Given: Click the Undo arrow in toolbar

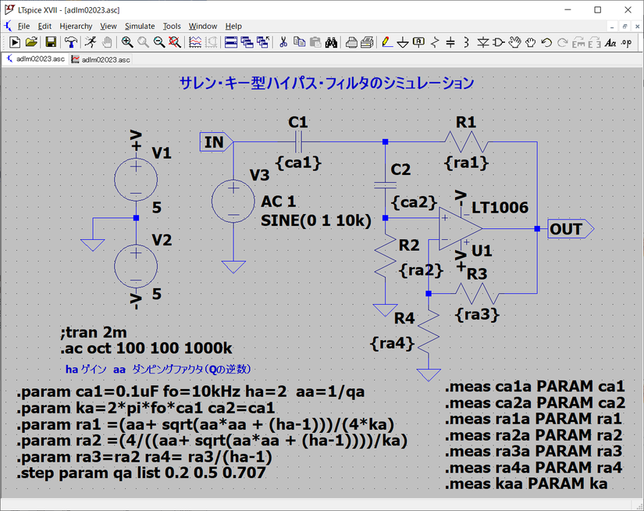Looking at the screenshot, I should coord(546,42).
